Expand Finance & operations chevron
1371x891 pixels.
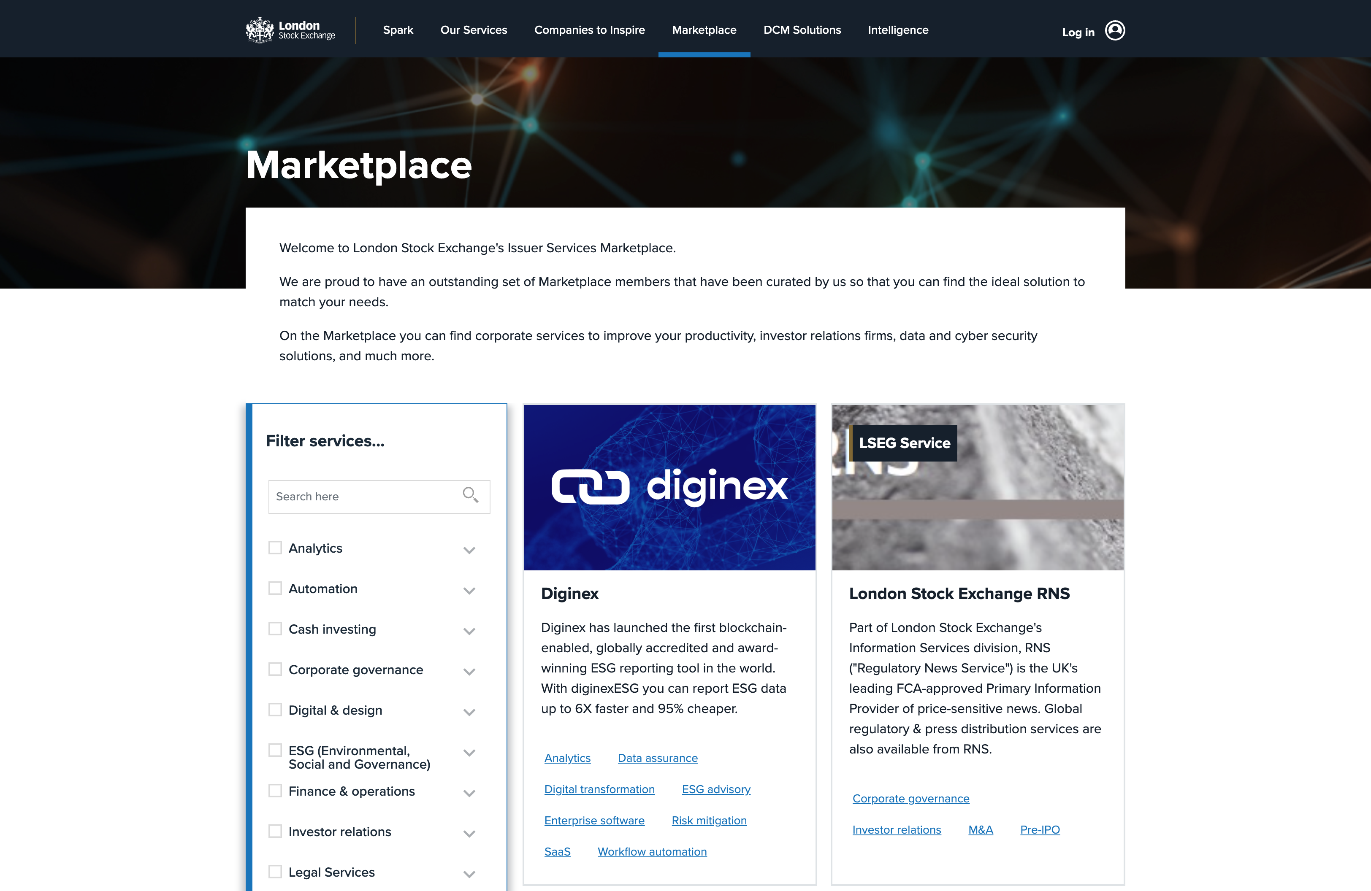469,793
